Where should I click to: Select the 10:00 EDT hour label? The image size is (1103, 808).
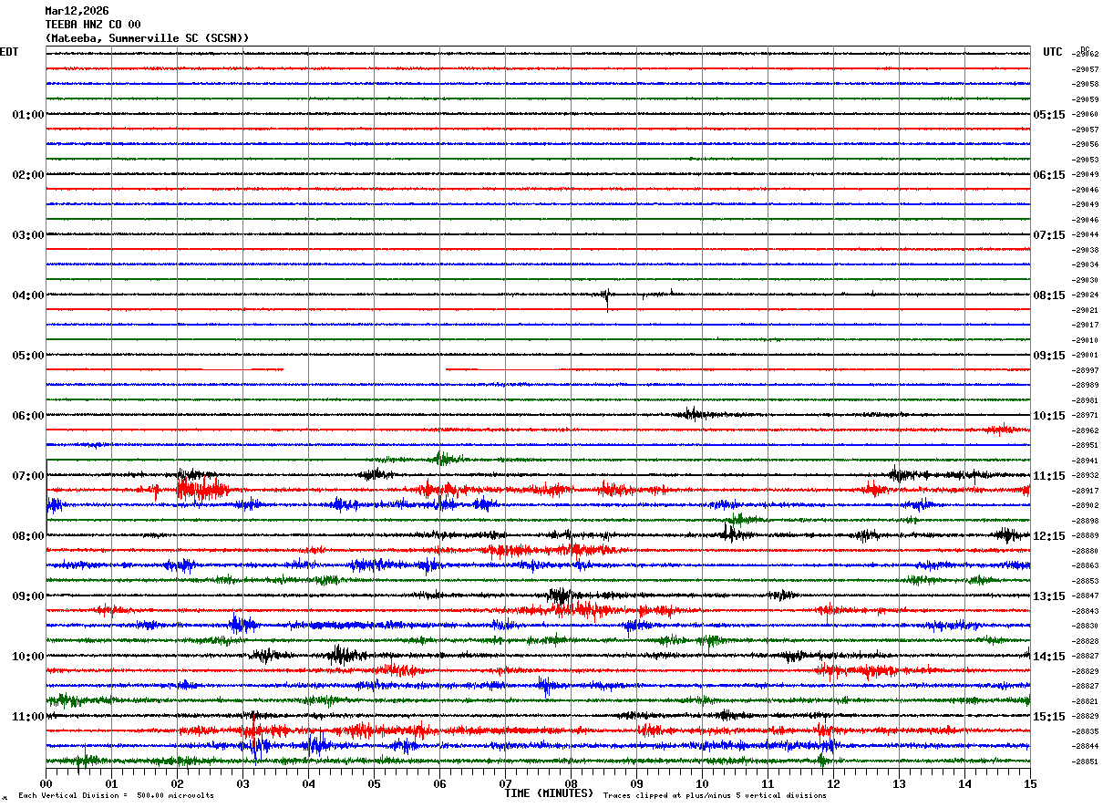click(28, 657)
